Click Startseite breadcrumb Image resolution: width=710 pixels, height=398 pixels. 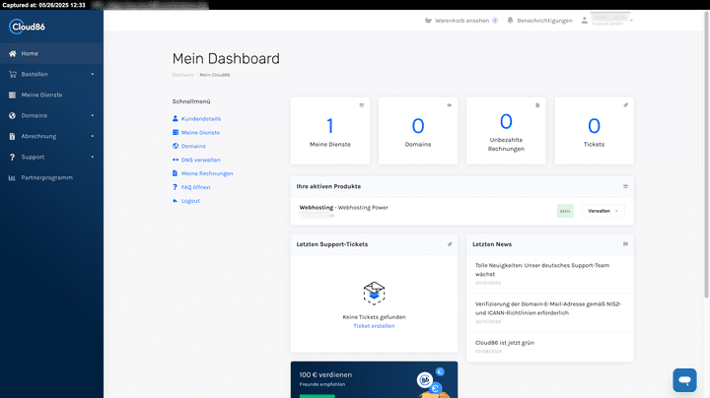tap(183, 75)
